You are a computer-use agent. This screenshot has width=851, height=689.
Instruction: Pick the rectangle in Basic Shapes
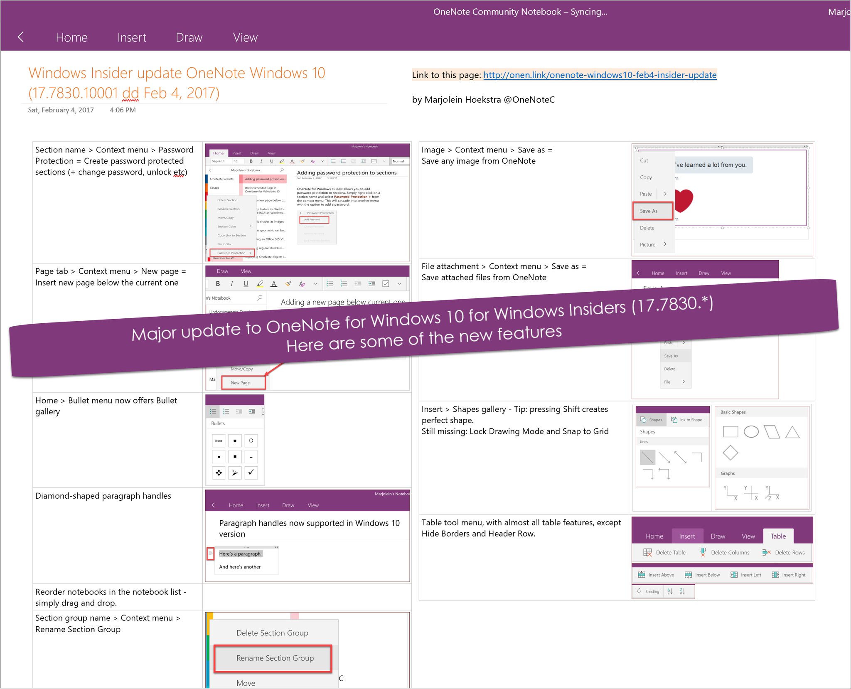730,432
